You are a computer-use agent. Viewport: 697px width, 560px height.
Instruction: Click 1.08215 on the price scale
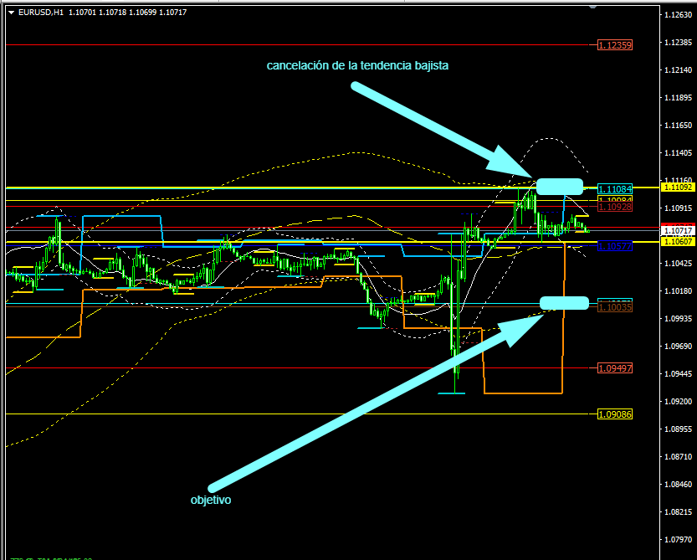[x=679, y=512]
